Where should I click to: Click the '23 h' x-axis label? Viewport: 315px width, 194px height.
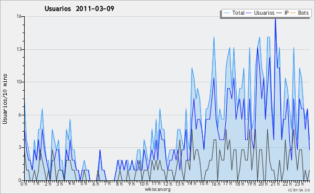299,184
